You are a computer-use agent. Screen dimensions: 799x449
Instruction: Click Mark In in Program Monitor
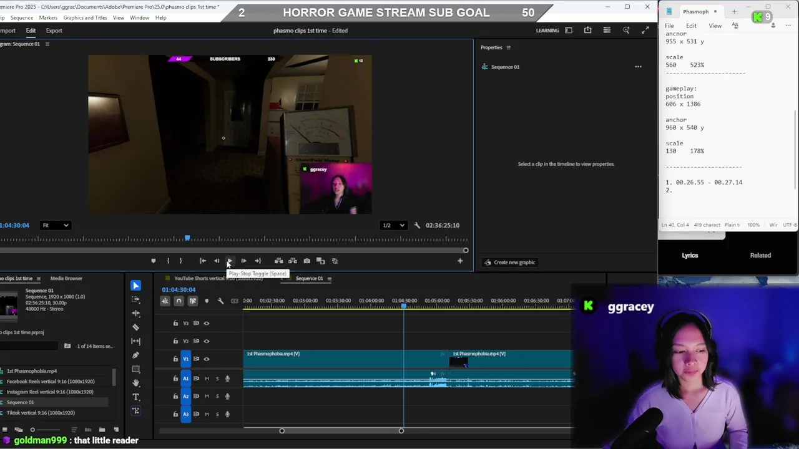click(168, 261)
